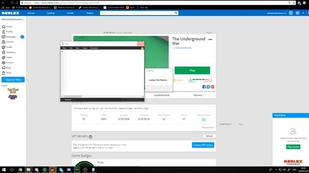The width and height of the screenshot is (309, 173).
Task: Open the Execution menu in executor window
Action: point(94,48)
